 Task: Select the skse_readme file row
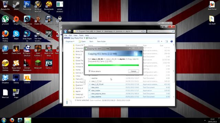tap(129, 97)
